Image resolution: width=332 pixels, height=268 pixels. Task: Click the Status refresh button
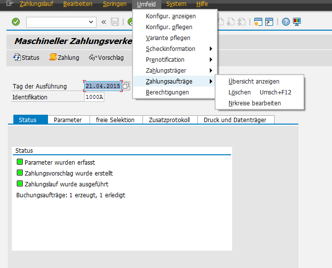pos(26,57)
